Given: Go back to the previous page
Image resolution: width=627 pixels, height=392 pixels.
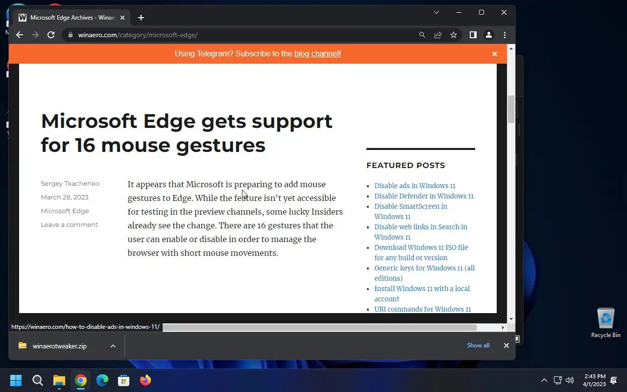Looking at the screenshot, I should [20, 35].
